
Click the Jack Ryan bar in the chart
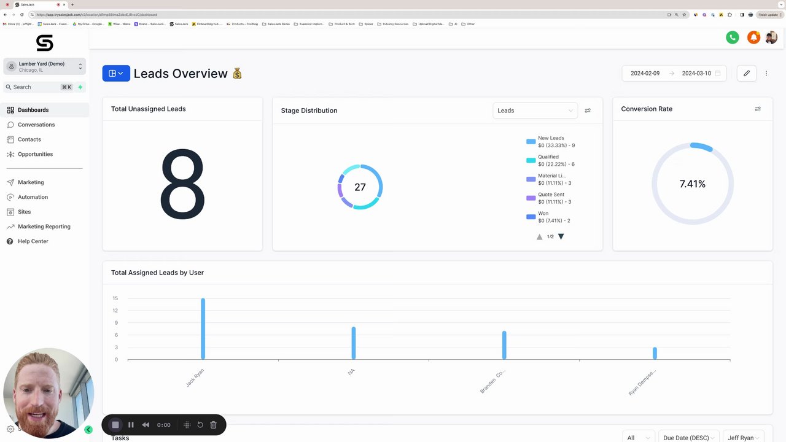(203, 329)
